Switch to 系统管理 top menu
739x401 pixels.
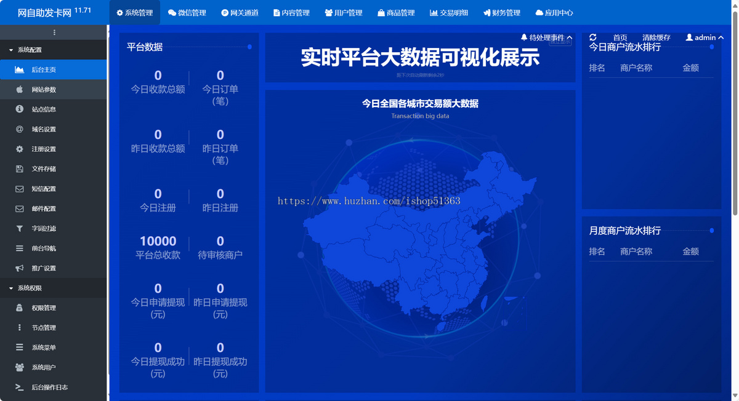(x=135, y=12)
